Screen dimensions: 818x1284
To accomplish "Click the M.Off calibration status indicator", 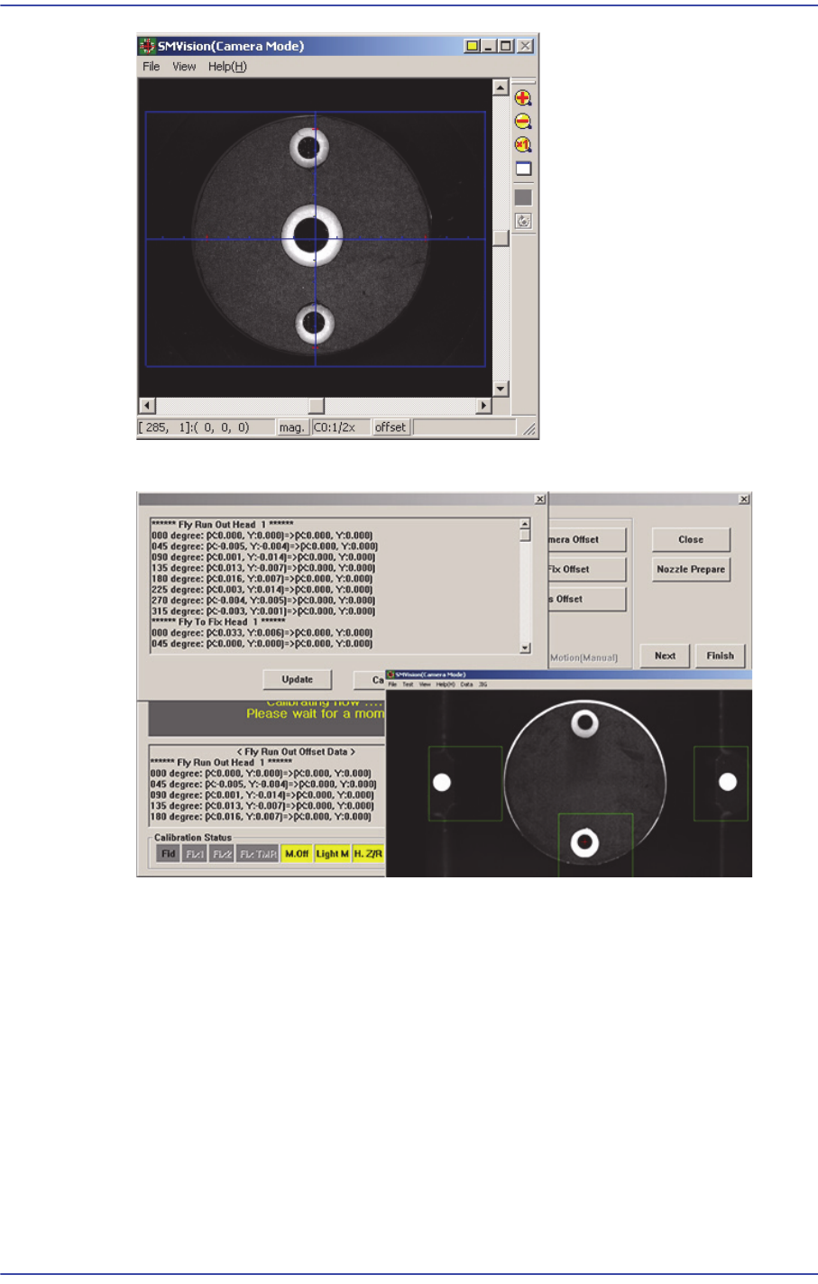I will (x=297, y=854).
